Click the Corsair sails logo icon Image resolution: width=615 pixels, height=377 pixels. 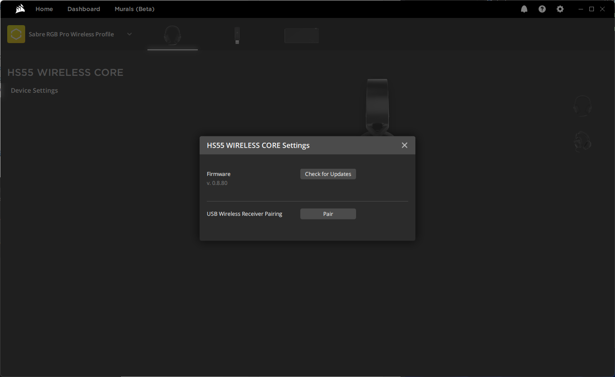coord(20,9)
